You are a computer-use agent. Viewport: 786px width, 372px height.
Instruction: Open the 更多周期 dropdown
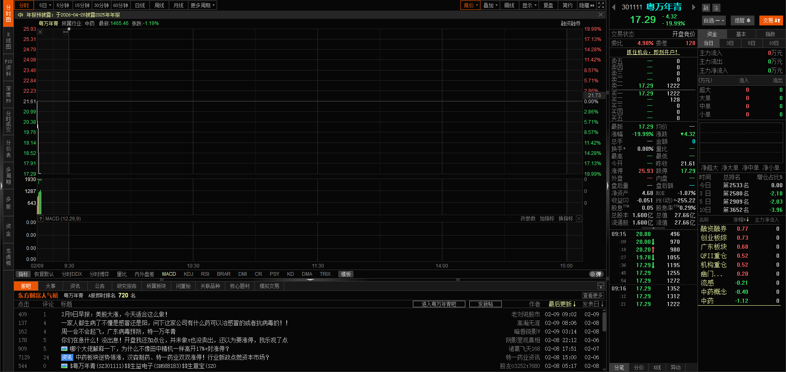pos(202,5)
